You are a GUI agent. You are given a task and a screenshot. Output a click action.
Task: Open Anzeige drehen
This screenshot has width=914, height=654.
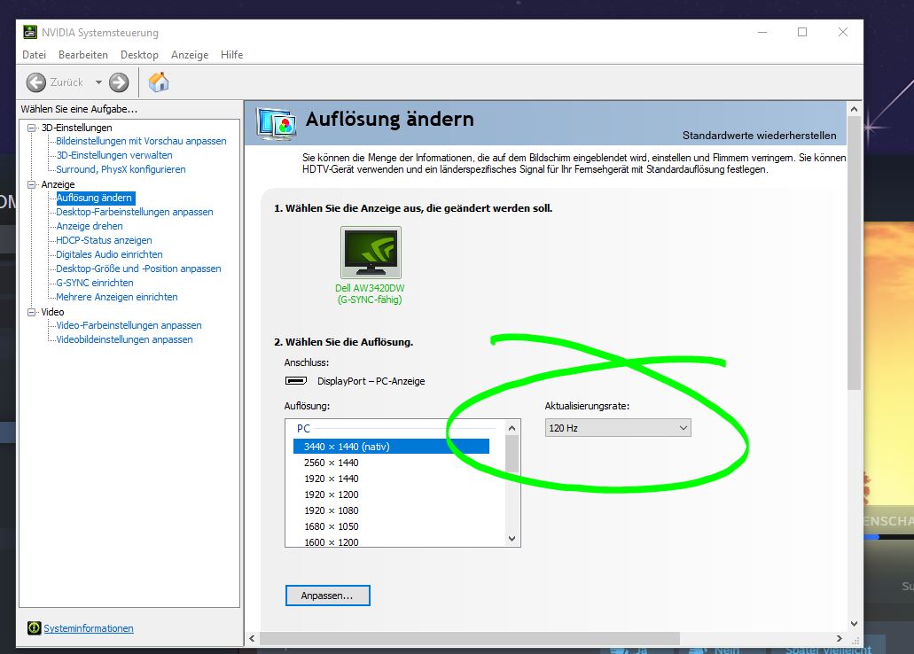tap(90, 226)
